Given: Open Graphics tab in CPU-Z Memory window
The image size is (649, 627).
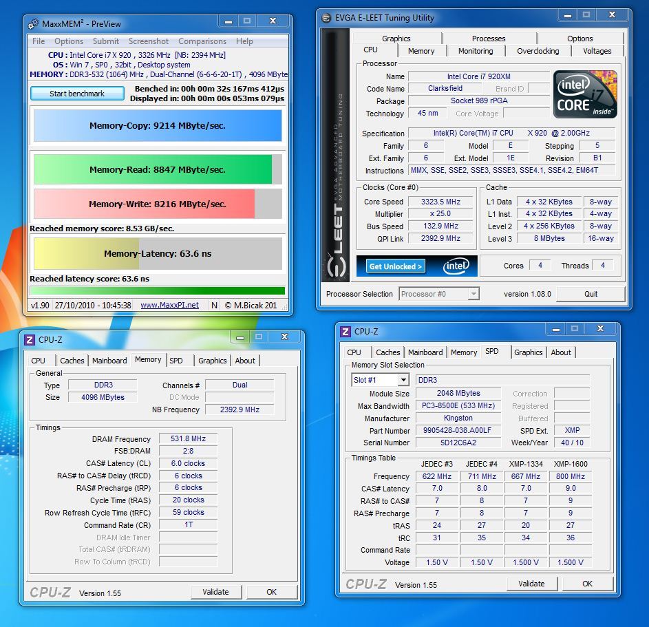Looking at the screenshot, I should click(213, 361).
